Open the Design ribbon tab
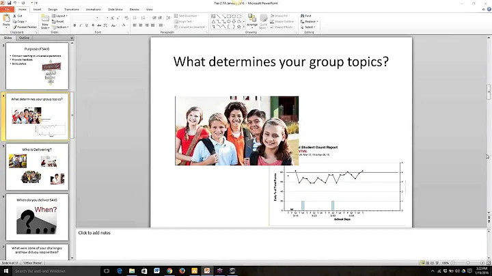This screenshot has width=492, height=276. tap(53, 10)
